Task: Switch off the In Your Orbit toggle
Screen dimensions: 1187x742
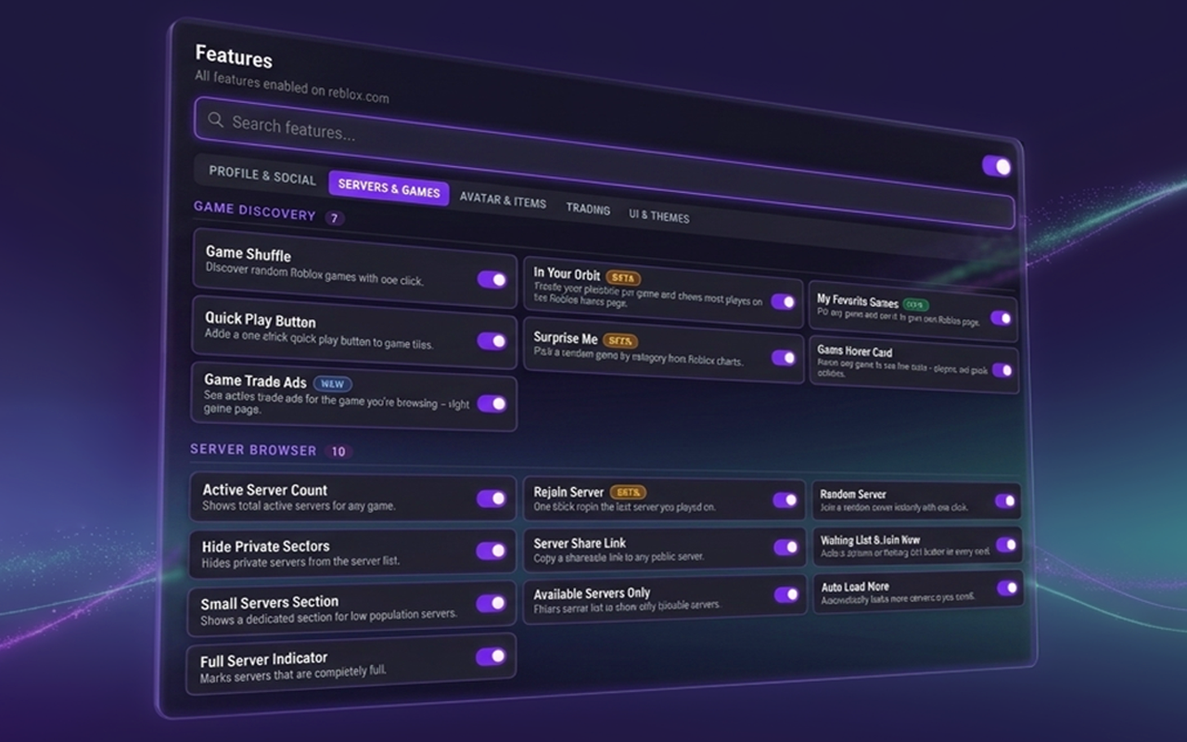Action: pyautogui.click(x=784, y=301)
